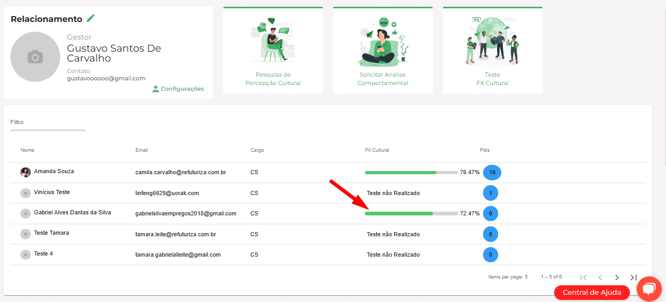
Task: Open the Pdis badge showing 1
Action: point(490,193)
